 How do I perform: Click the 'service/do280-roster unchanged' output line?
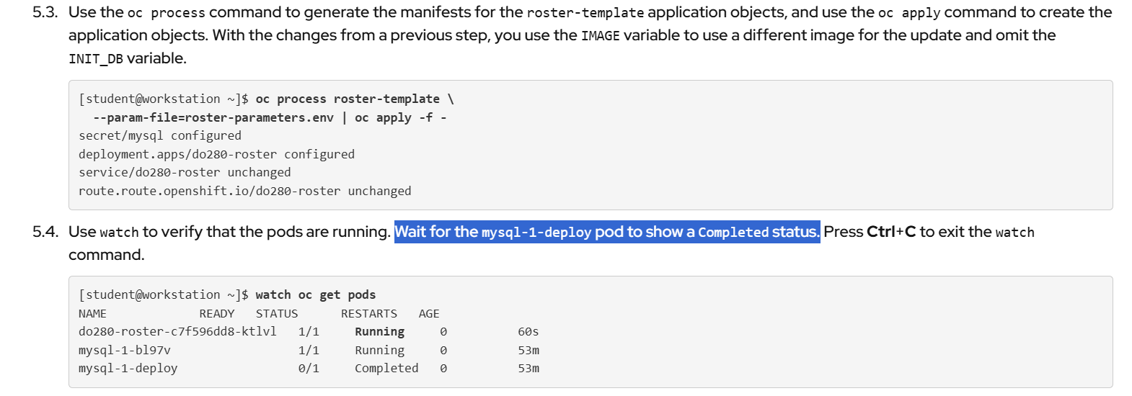coord(185,172)
